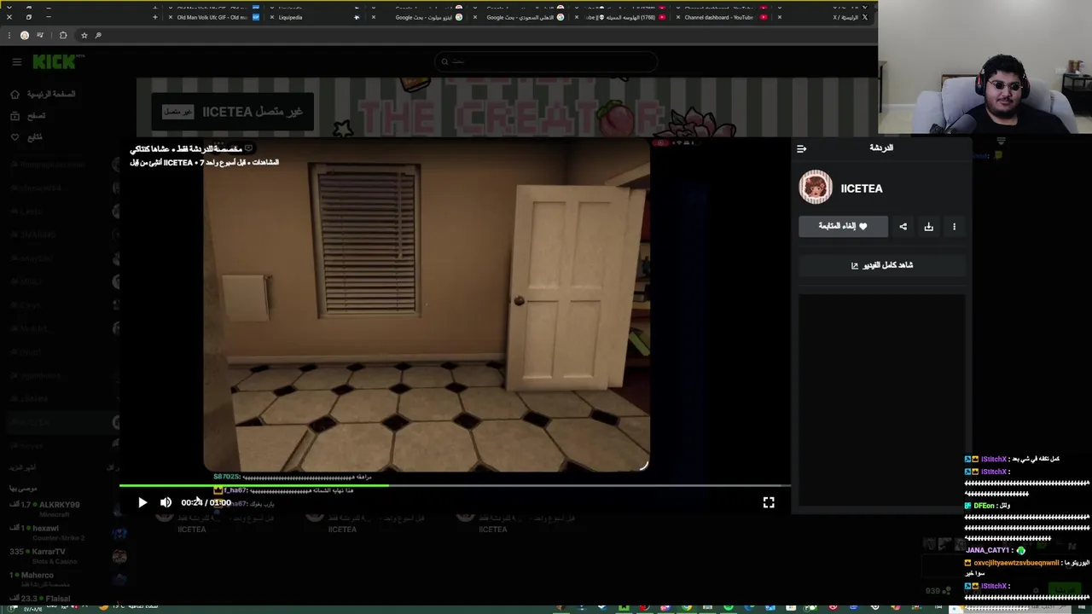Click the JANA_CATY1 chat message in overlay
This screenshot has height=614, width=1092.
(x=996, y=551)
